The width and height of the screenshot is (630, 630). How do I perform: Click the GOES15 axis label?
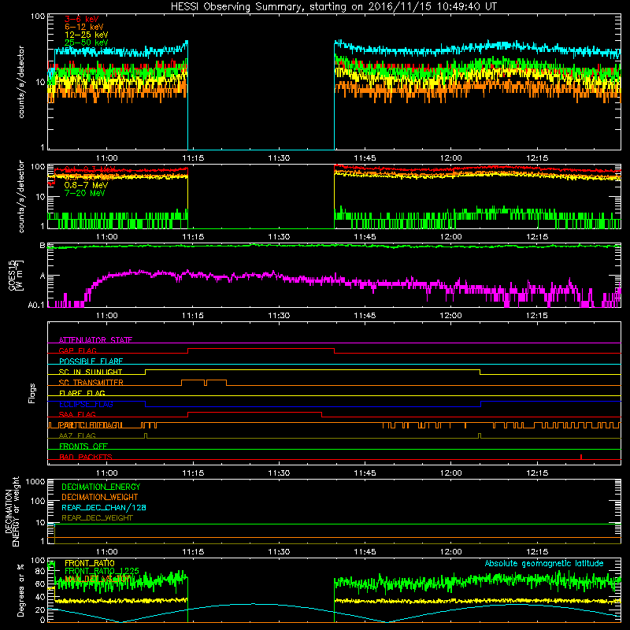pyautogui.click(x=16, y=276)
